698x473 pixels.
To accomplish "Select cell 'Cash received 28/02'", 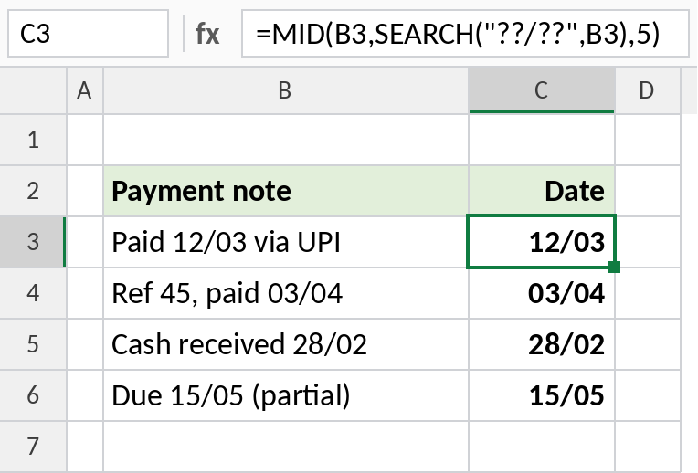I will coord(286,344).
